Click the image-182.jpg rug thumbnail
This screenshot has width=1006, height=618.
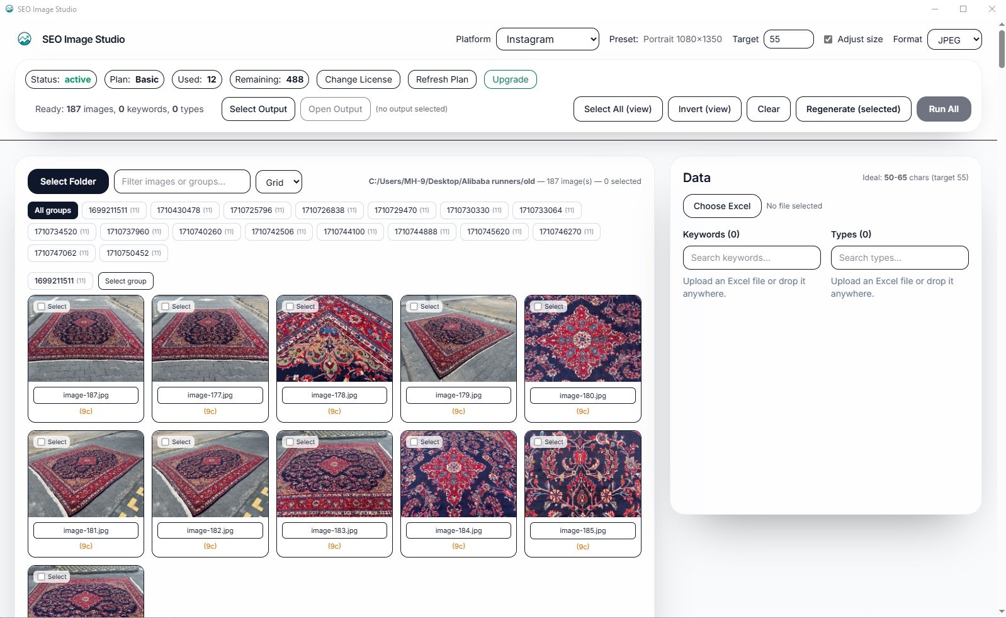(x=210, y=474)
